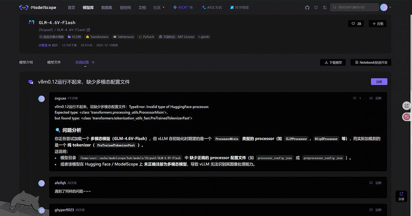
Task: Click the 2025-12-10更新 date text
Action: pos(107,45)
